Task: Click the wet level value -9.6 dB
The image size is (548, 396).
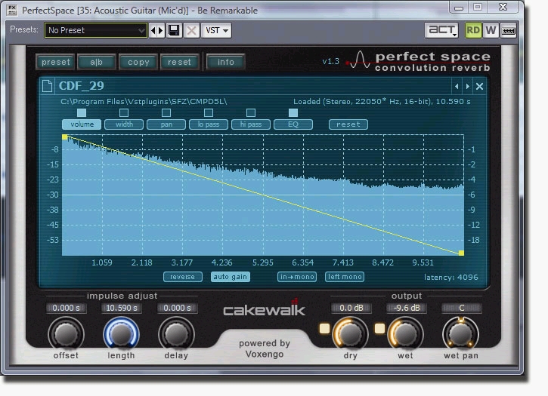Action: click(406, 308)
